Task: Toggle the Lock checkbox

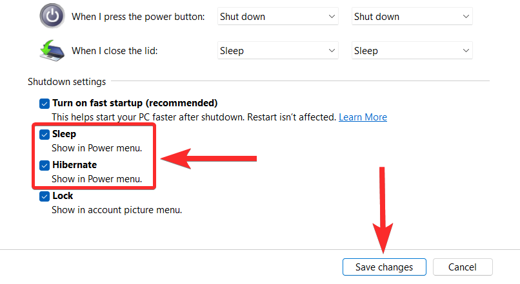Action: click(44, 196)
